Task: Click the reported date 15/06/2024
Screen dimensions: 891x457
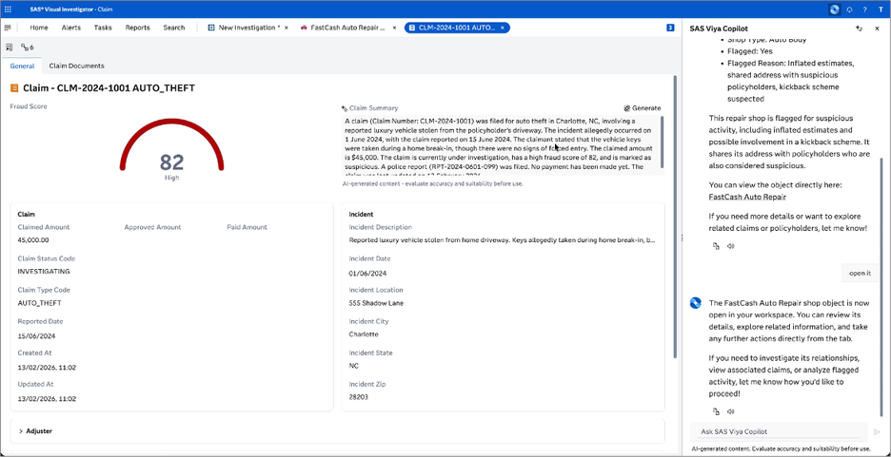Action: coord(36,335)
